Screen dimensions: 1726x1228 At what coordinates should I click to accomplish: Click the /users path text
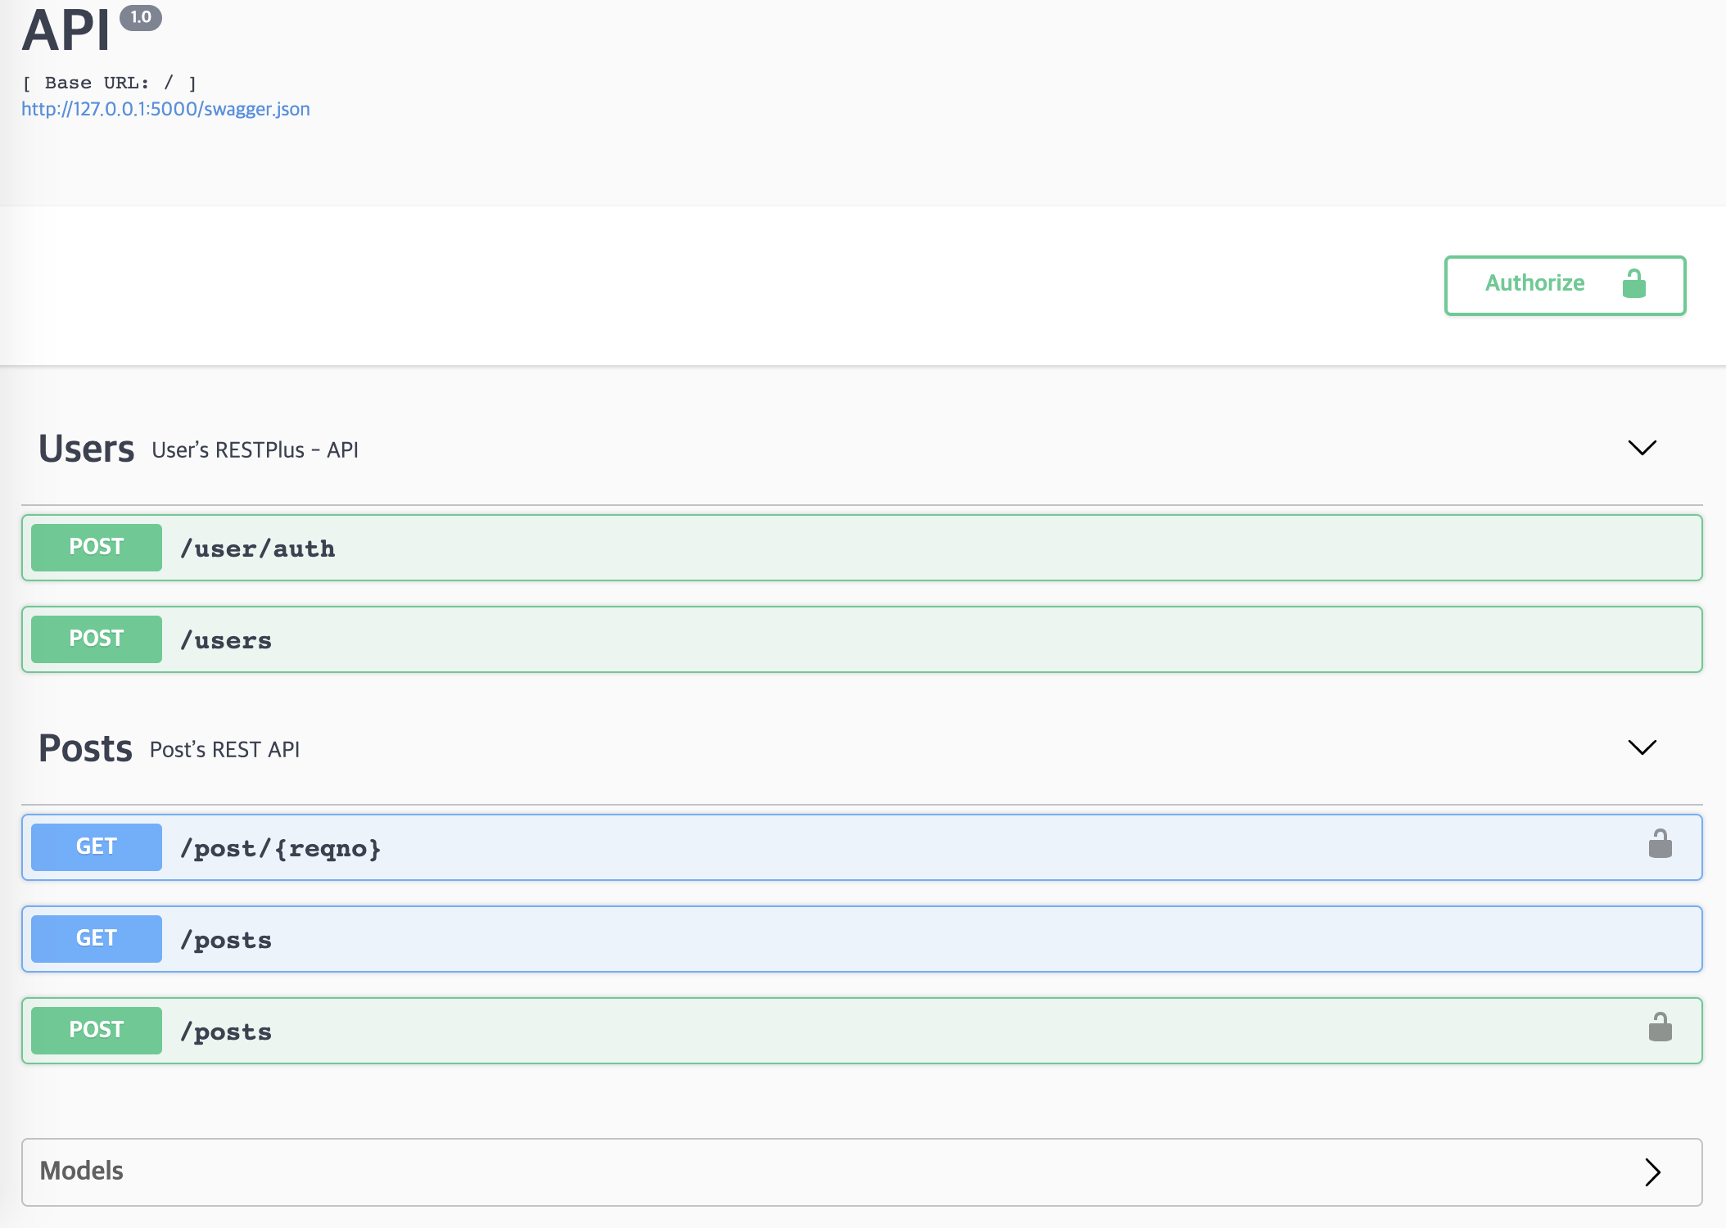(x=226, y=640)
